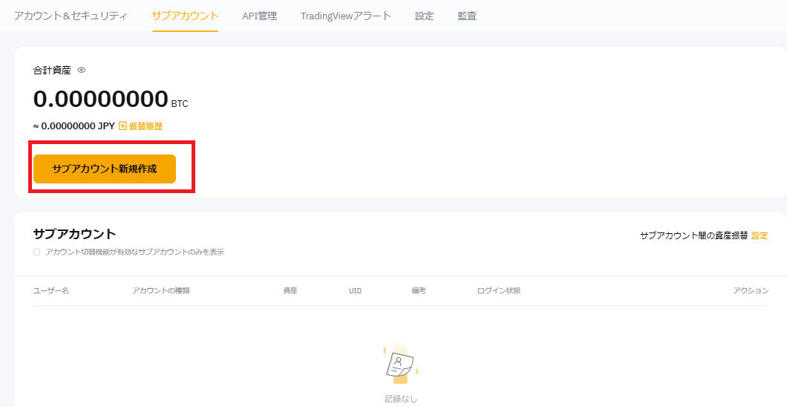
Task: Open the 設定 tab in top navigation
Action: coord(424,16)
